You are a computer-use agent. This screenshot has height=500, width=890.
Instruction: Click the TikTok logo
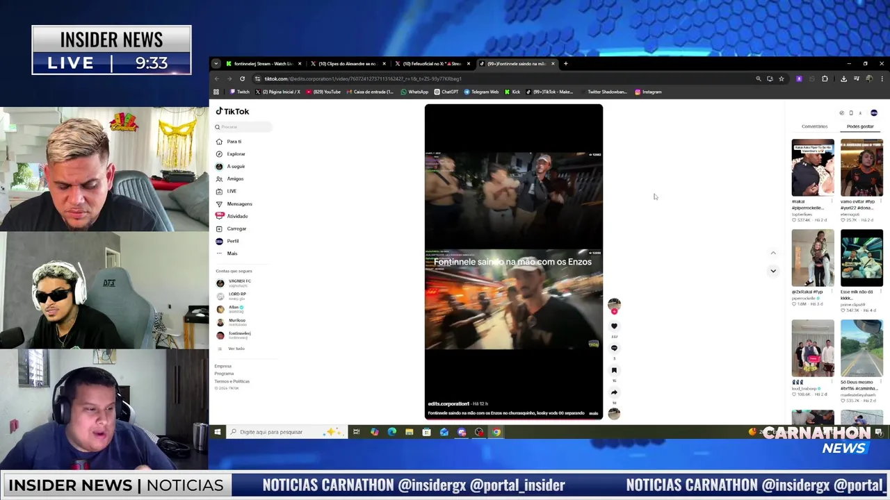(232, 111)
